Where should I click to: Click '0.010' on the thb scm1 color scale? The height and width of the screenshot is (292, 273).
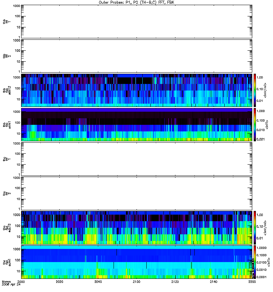pos(261,130)
